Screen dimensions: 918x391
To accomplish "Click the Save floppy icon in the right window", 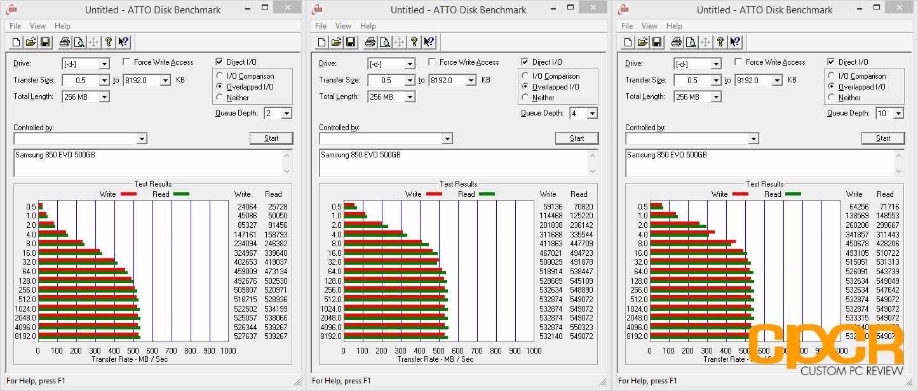I will (x=658, y=42).
